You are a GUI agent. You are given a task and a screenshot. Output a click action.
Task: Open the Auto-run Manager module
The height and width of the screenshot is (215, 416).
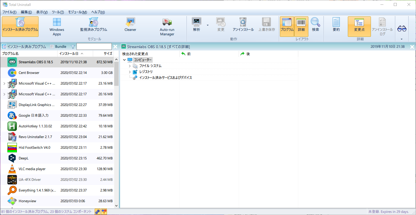coord(167,26)
